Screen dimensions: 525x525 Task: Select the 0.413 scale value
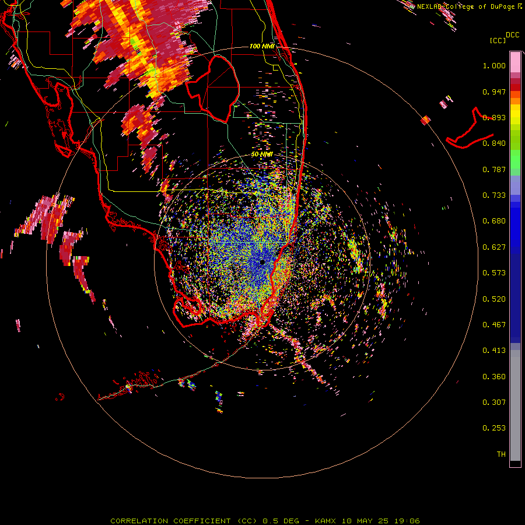[x=494, y=351]
